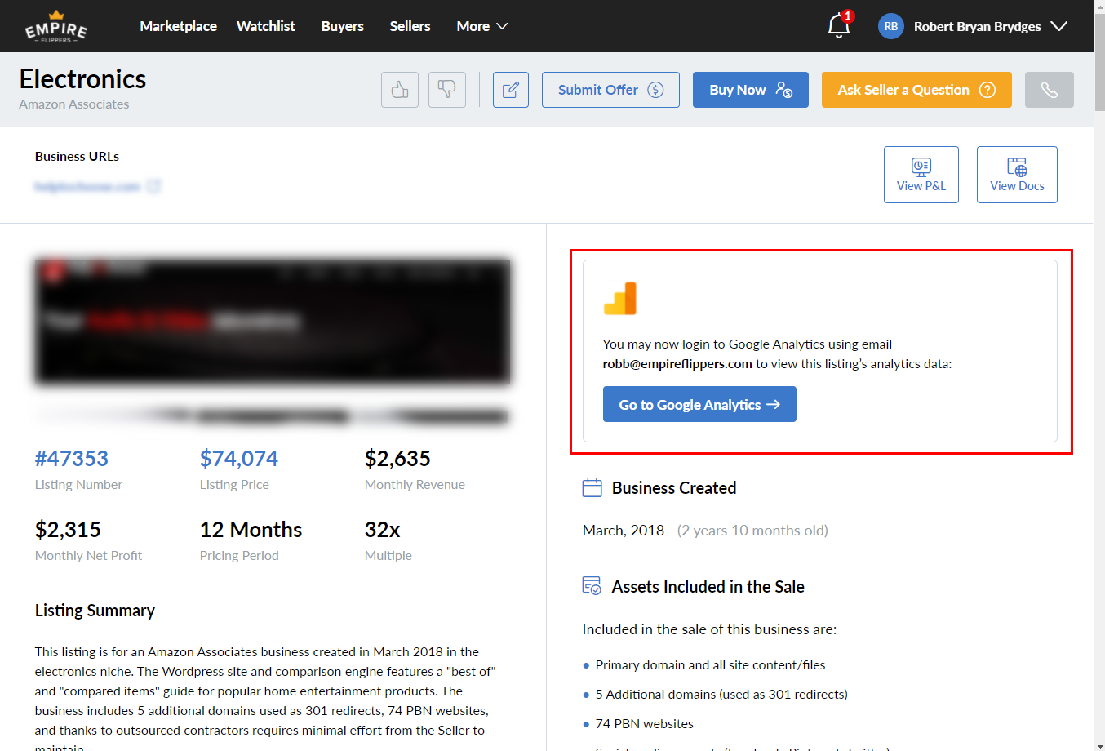Screen dimensions: 1105x751
Task: Click the Listing Summary heading
Action: click(x=95, y=611)
